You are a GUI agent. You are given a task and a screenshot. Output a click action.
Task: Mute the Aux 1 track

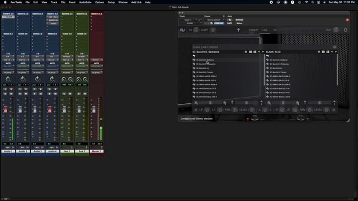coord(70,94)
